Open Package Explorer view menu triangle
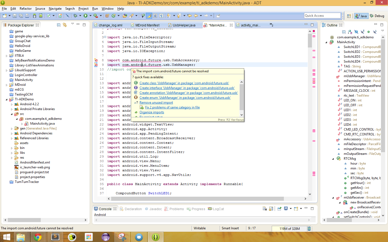Viewport: 388px width, 242px height. [72, 24]
